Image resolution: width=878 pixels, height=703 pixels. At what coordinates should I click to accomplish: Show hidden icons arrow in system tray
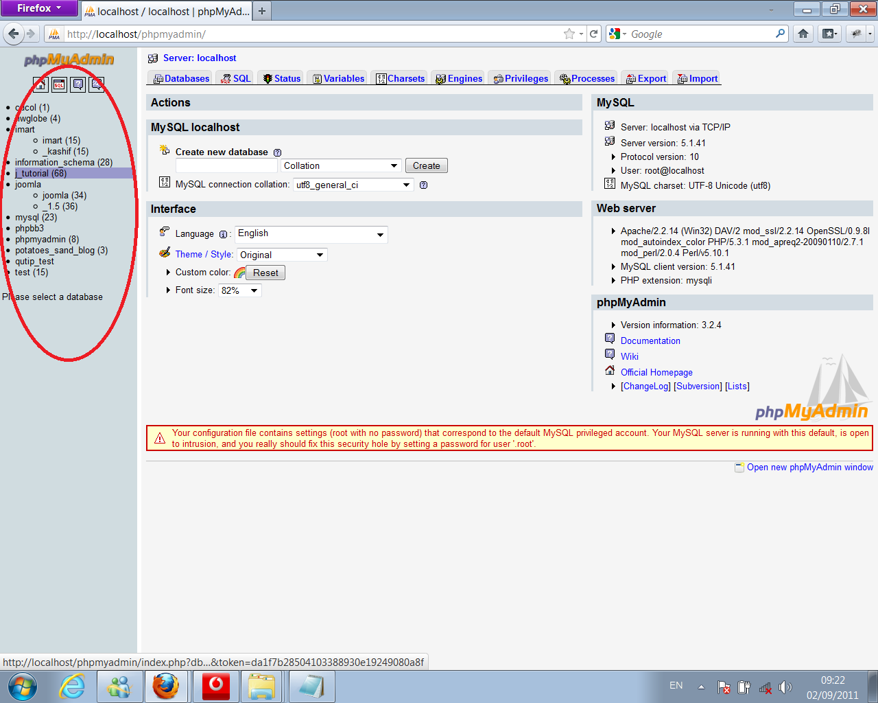pyautogui.click(x=701, y=687)
